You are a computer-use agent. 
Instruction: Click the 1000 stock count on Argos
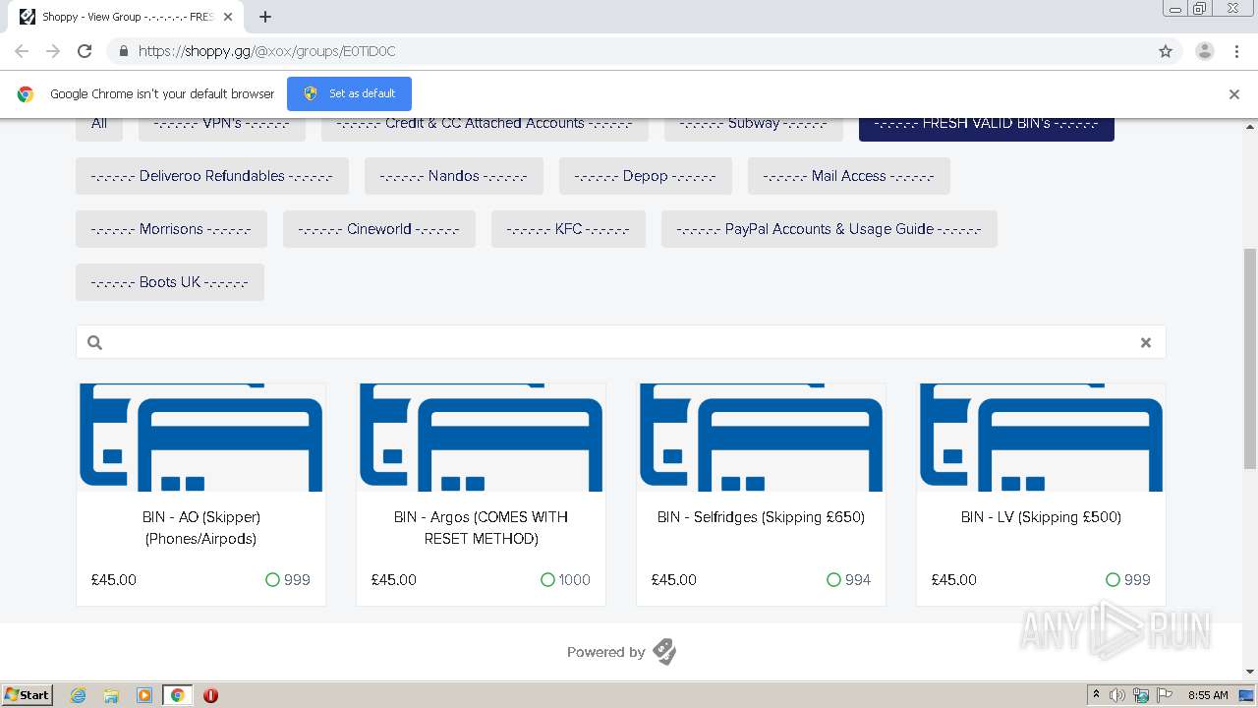[x=574, y=580]
